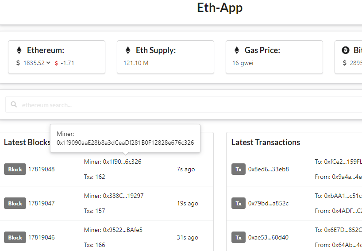
Task: Click the Eth-App page title
Action: [220, 8]
